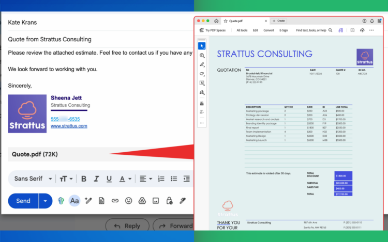Click the STRATTUS CONSULTING heading in PDF
388x242 pixels.
264,54
